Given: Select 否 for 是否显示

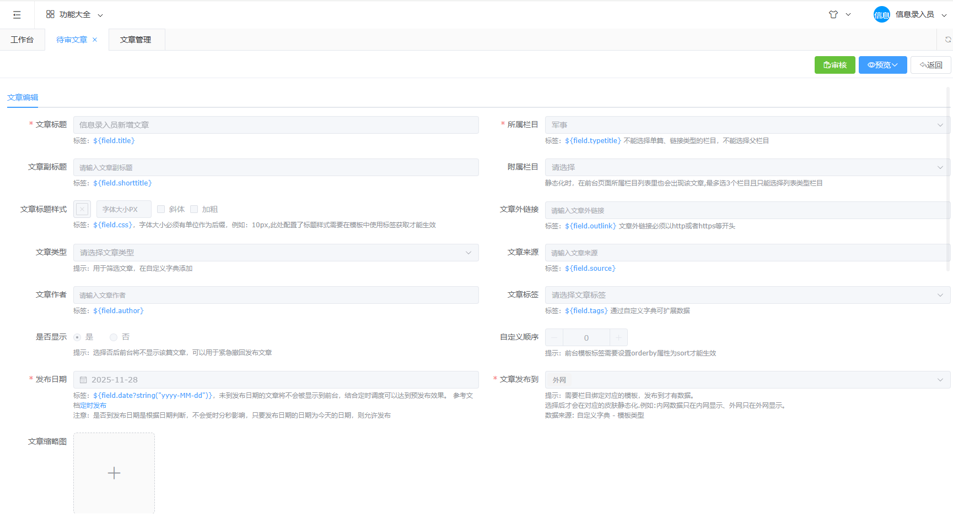Looking at the screenshot, I should (114, 337).
